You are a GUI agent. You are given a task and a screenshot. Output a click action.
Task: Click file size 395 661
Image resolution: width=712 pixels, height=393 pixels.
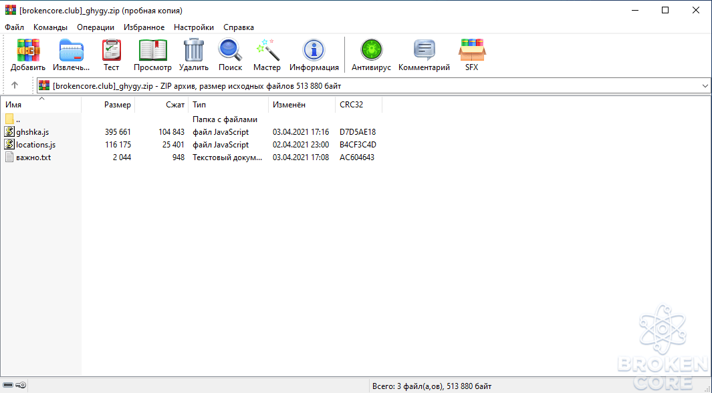coord(118,132)
